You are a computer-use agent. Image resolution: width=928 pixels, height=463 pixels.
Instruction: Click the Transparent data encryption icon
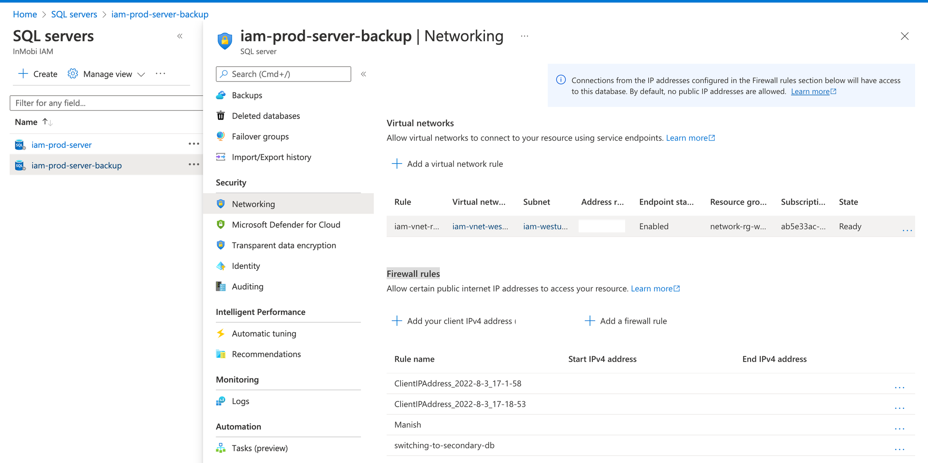[221, 245]
